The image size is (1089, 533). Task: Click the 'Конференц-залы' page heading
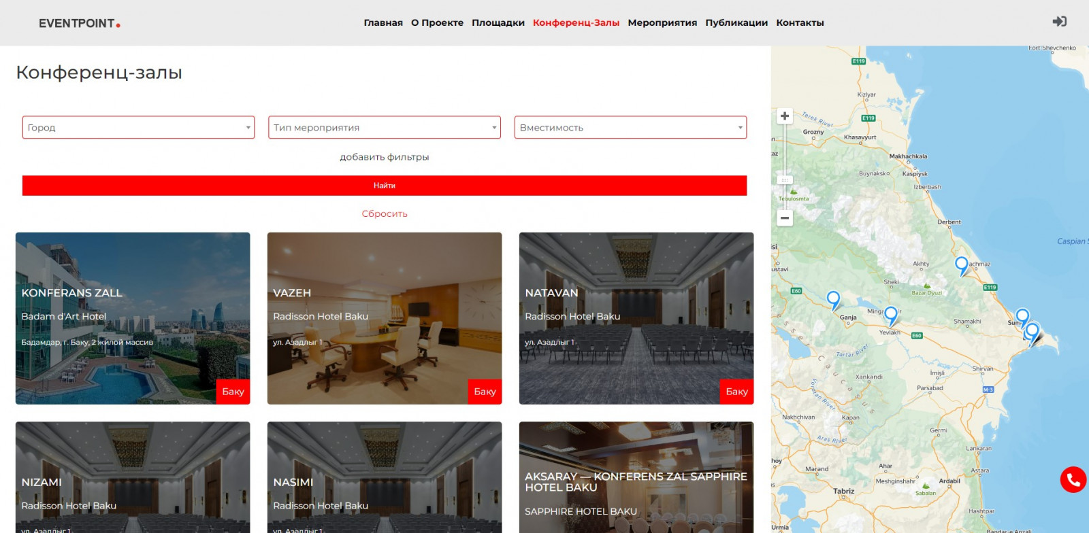click(99, 72)
